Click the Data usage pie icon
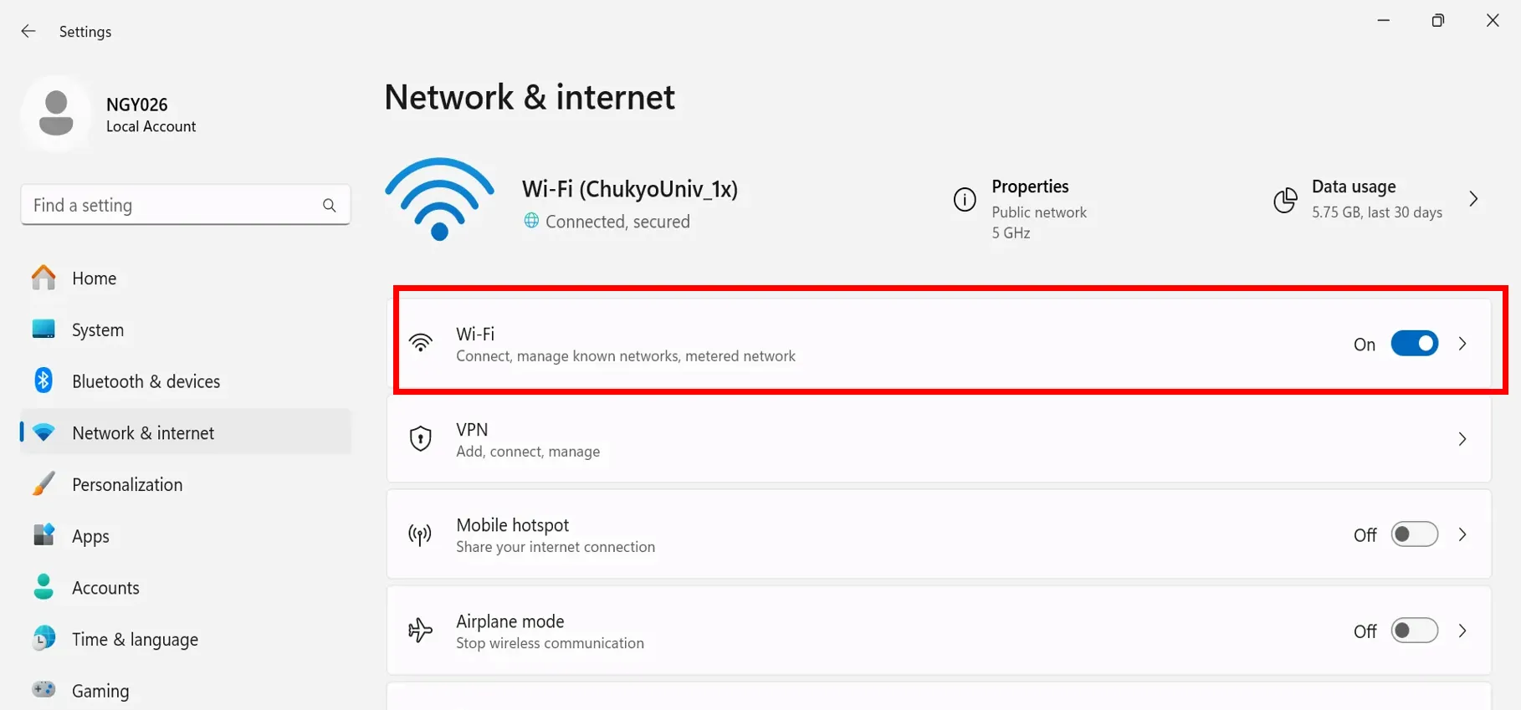 coord(1285,200)
